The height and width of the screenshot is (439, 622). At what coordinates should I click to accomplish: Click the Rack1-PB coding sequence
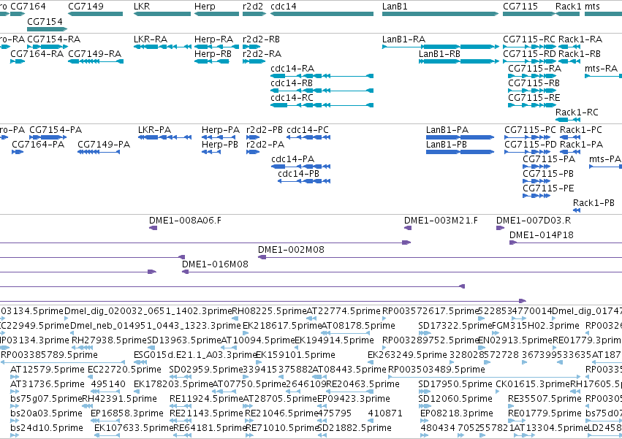pos(577,210)
